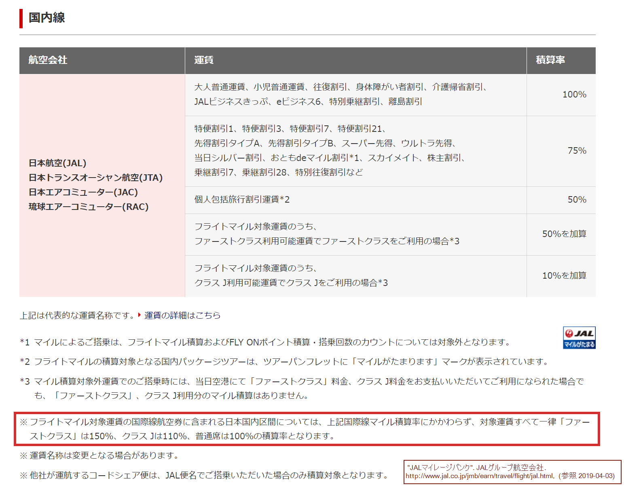Screen dimensions: 624x489
Task: Click the クラス J利用可能運賃 fare line
Action: point(291,283)
